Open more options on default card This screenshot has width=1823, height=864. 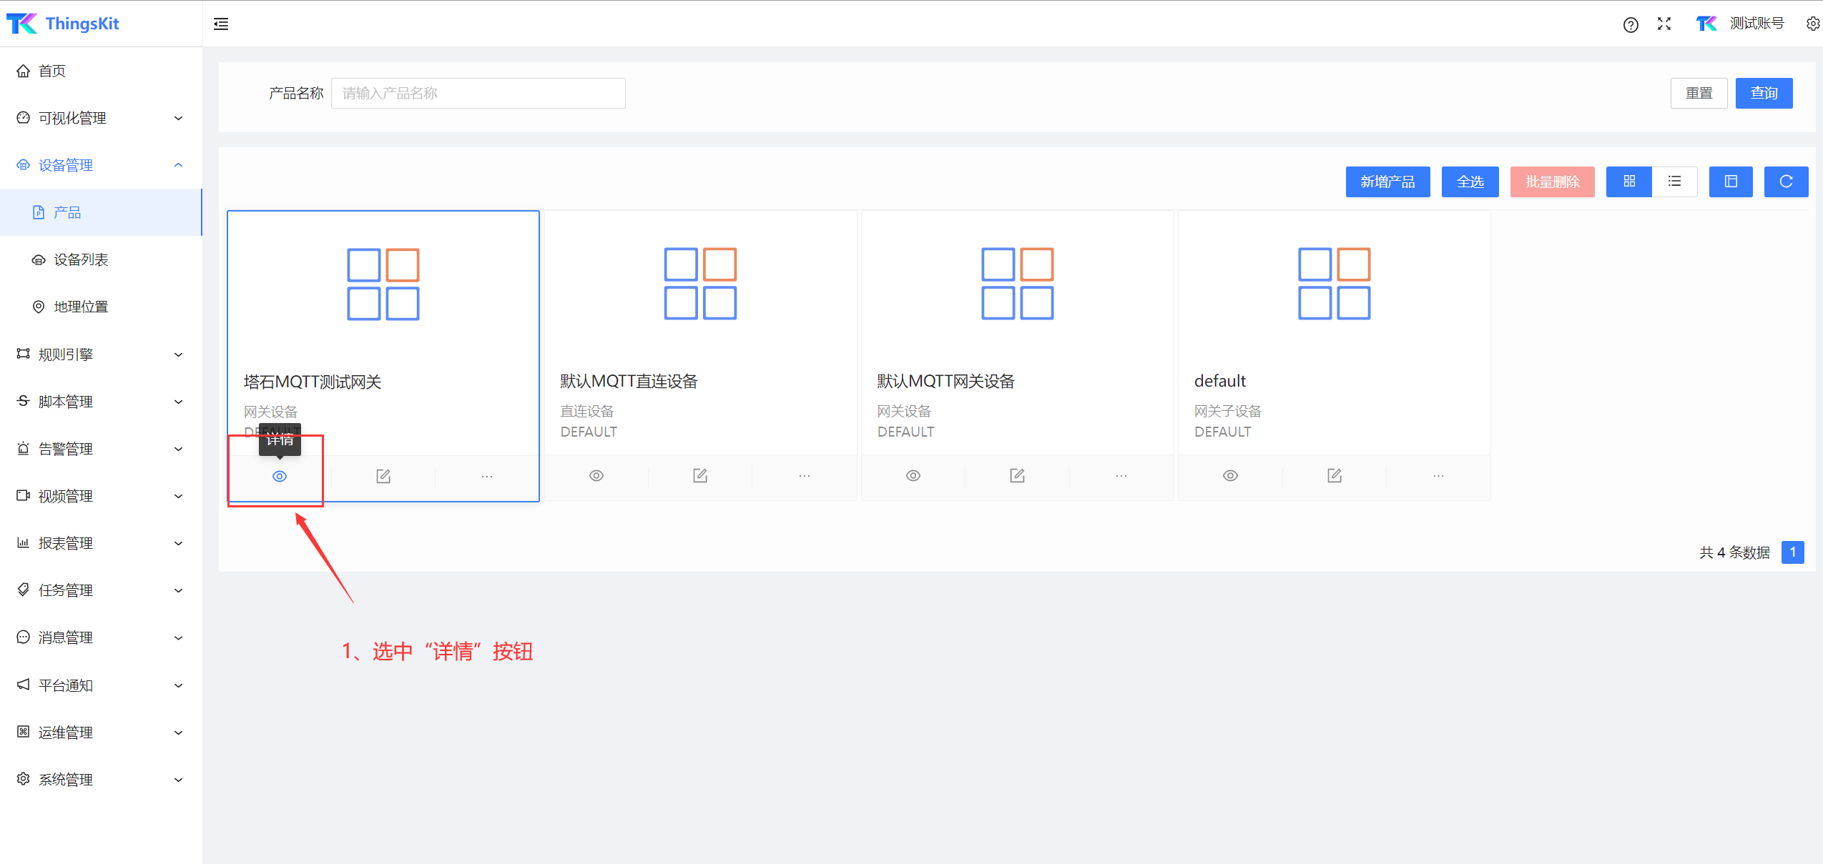pyautogui.click(x=1438, y=476)
